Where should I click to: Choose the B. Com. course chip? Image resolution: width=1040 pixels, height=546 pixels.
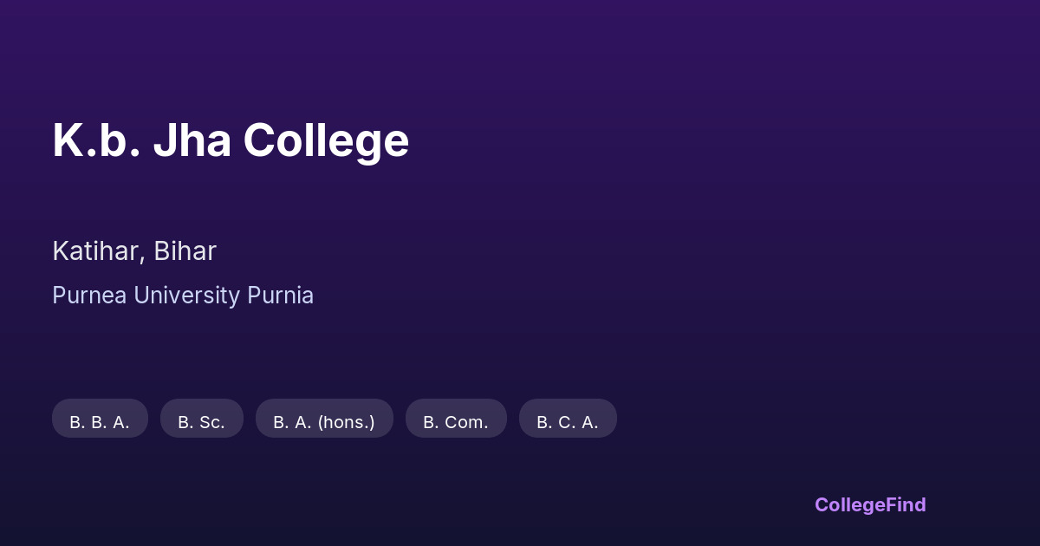click(456, 419)
